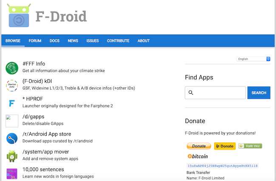
Task: Click 'F-Droid is powered by your donations!'
Action: click(220, 133)
